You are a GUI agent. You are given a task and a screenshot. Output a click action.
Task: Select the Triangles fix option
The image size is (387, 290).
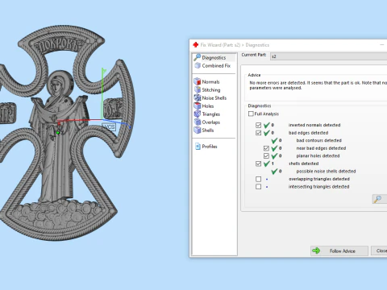[x=211, y=114]
